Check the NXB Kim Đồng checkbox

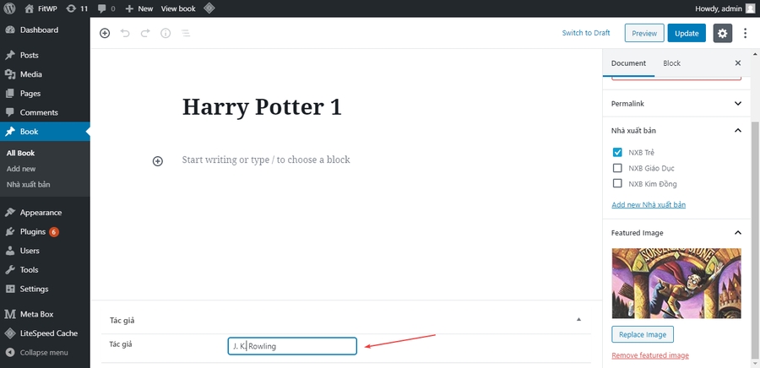coord(617,183)
